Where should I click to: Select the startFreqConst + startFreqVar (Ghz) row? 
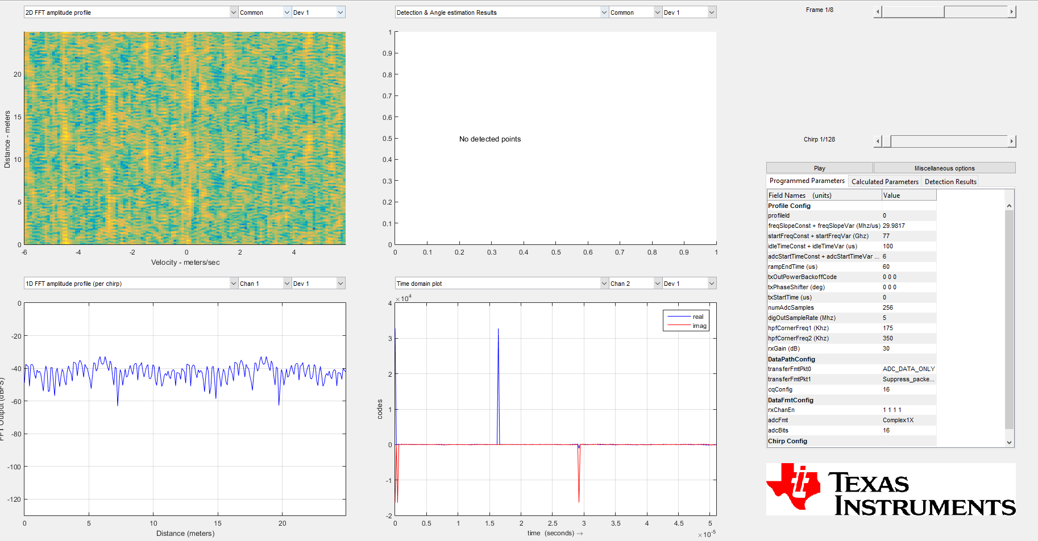[851, 236]
